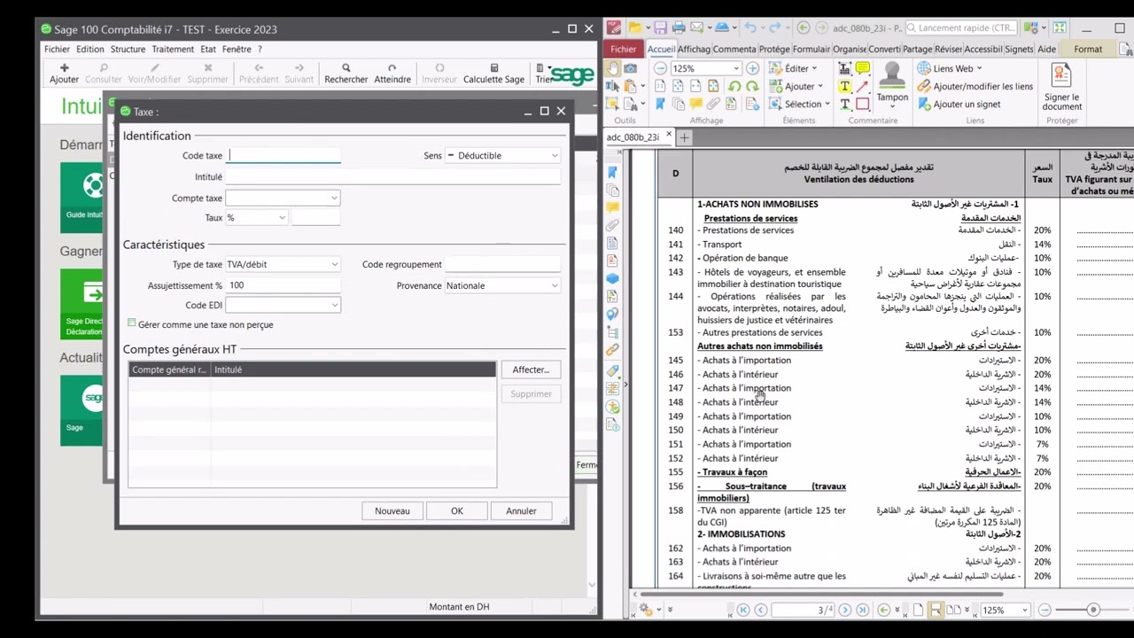1134x638 pixels.
Task: Open the Type de taxe dropdown
Action: 283,264
